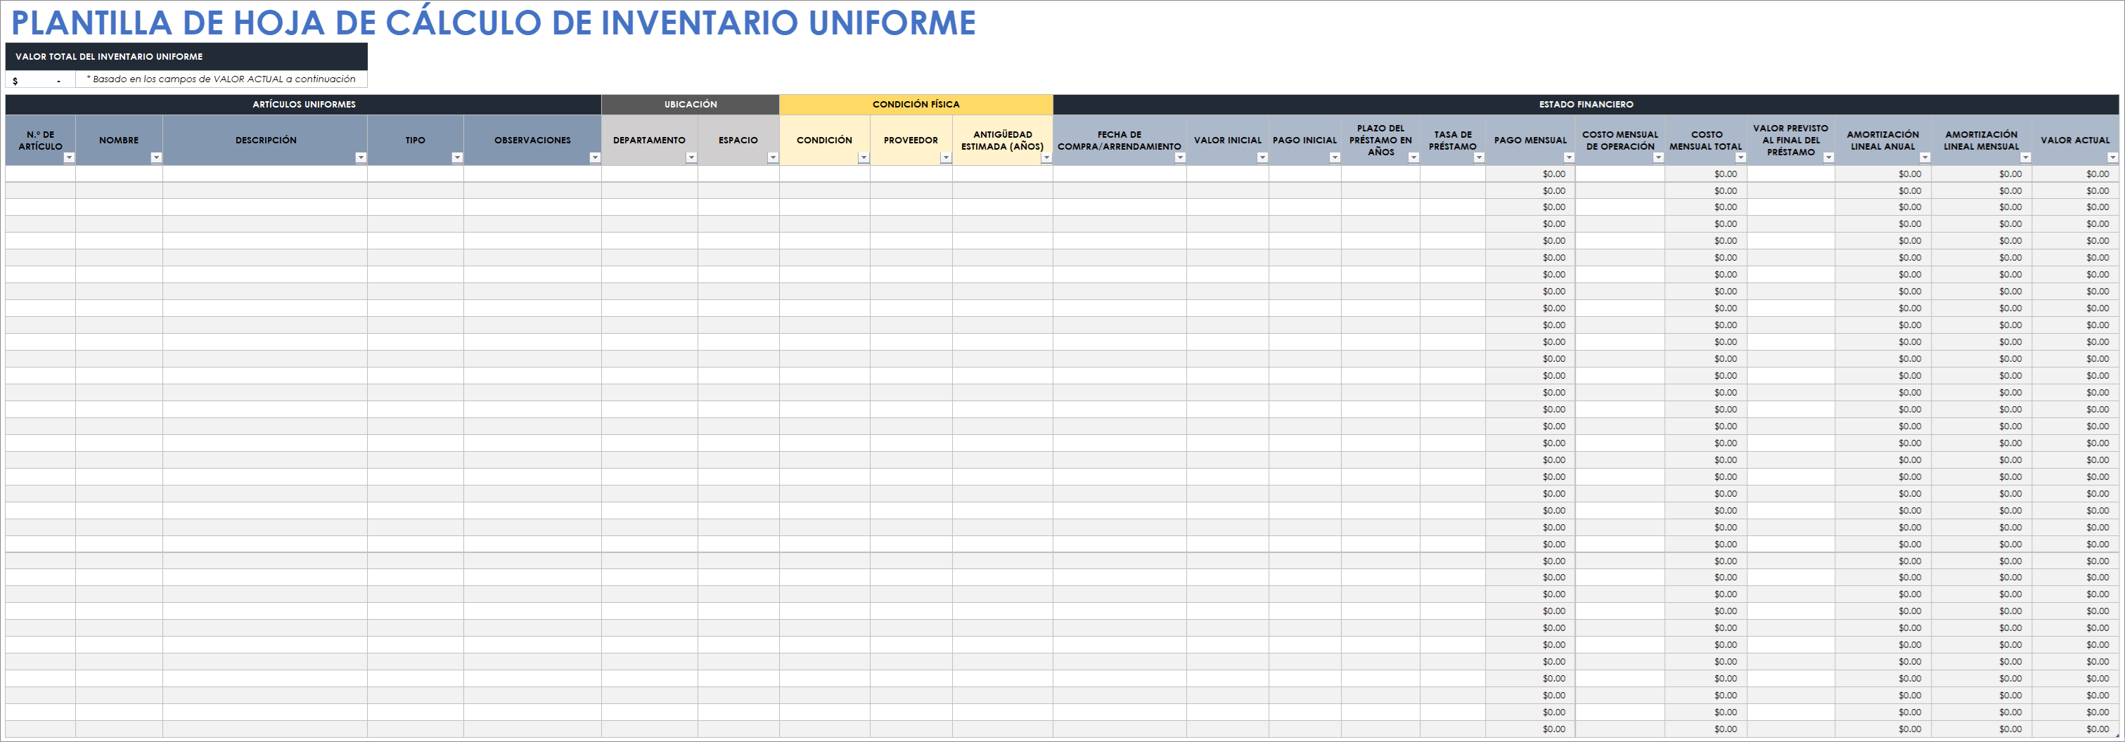Image resolution: width=2125 pixels, height=742 pixels.
Task: Select first-row $0.00 under VALOR ACTUAL
Action: (x=2076, y=174)
